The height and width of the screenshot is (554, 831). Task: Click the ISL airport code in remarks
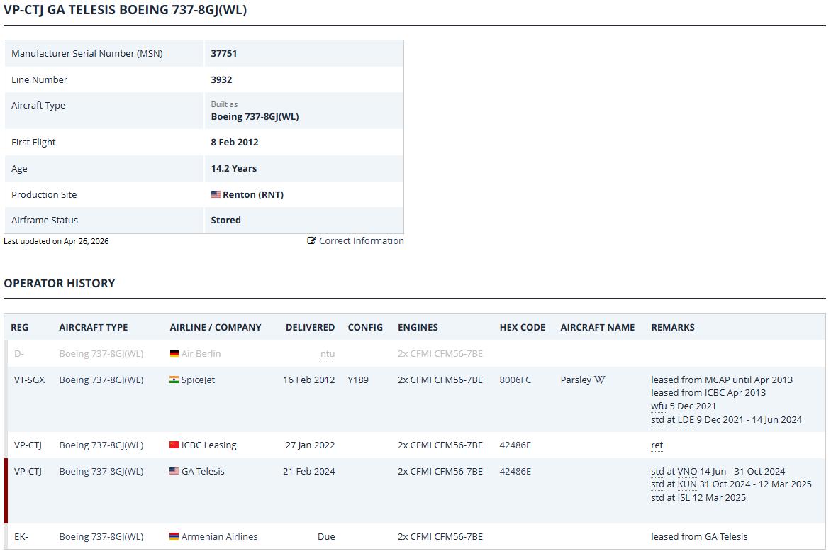click(x=684, y=498)
